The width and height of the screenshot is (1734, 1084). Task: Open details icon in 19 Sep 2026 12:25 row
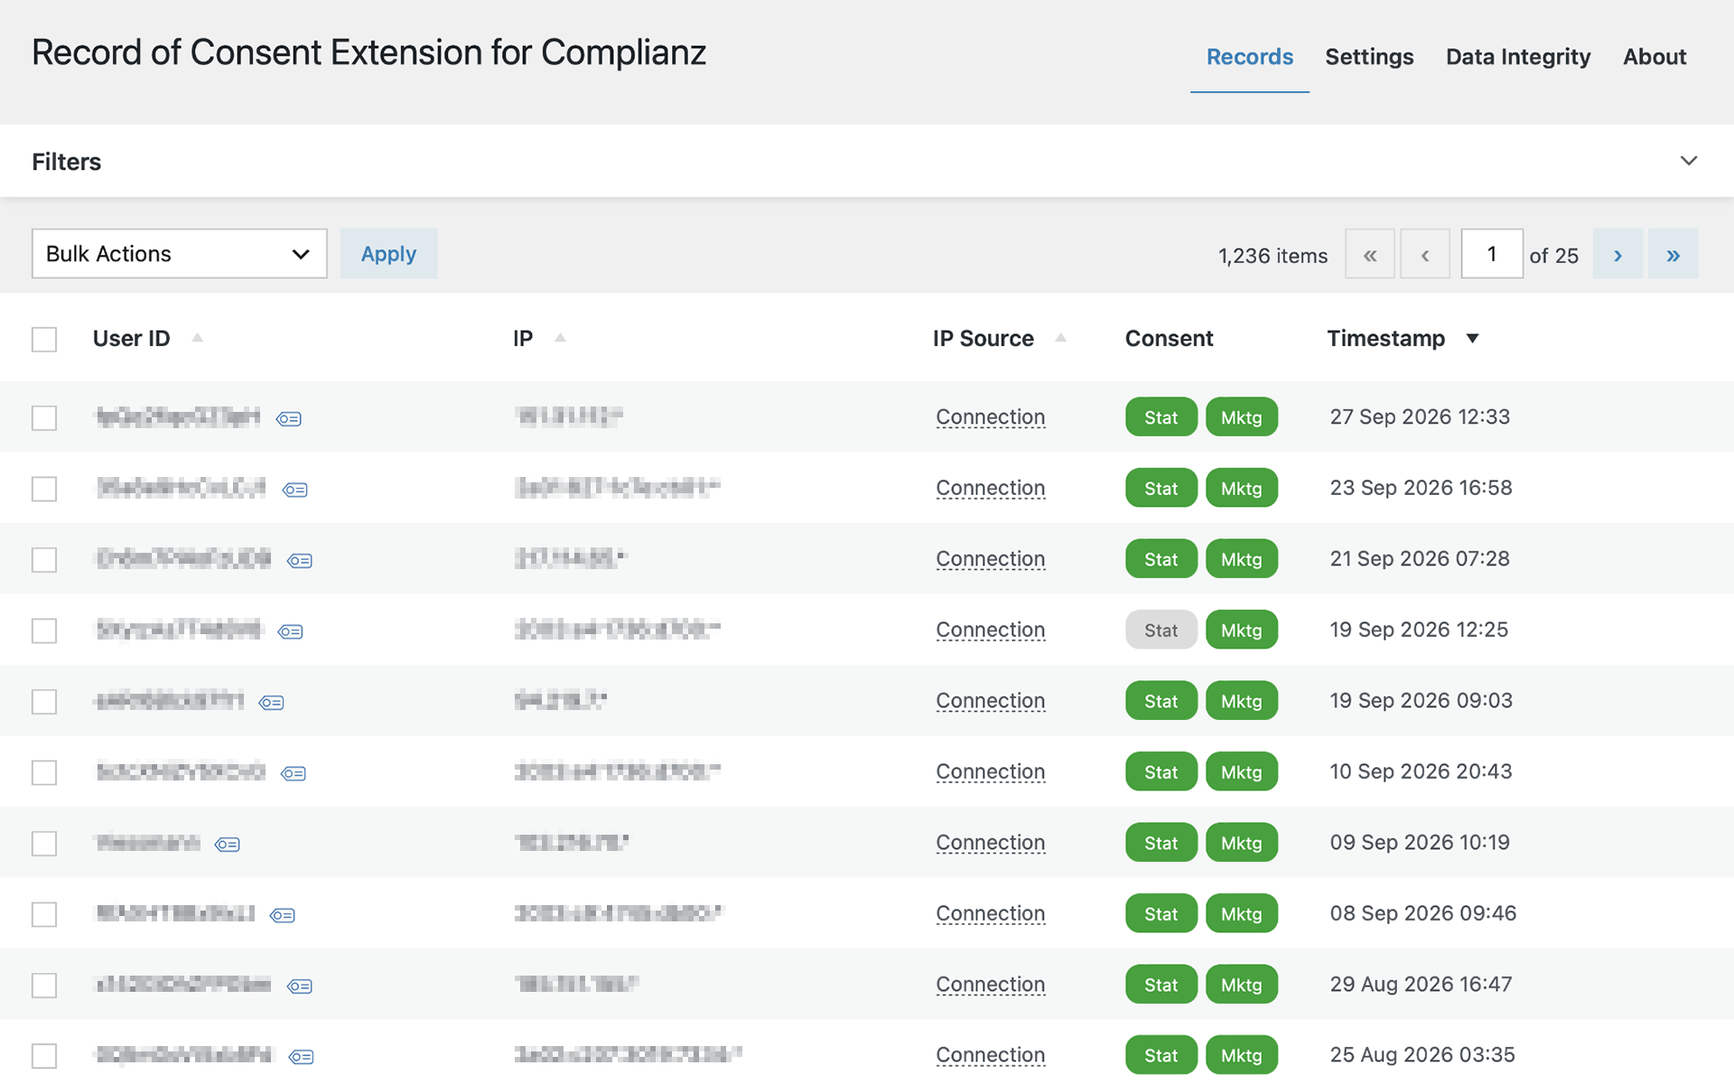click(290, 631)
